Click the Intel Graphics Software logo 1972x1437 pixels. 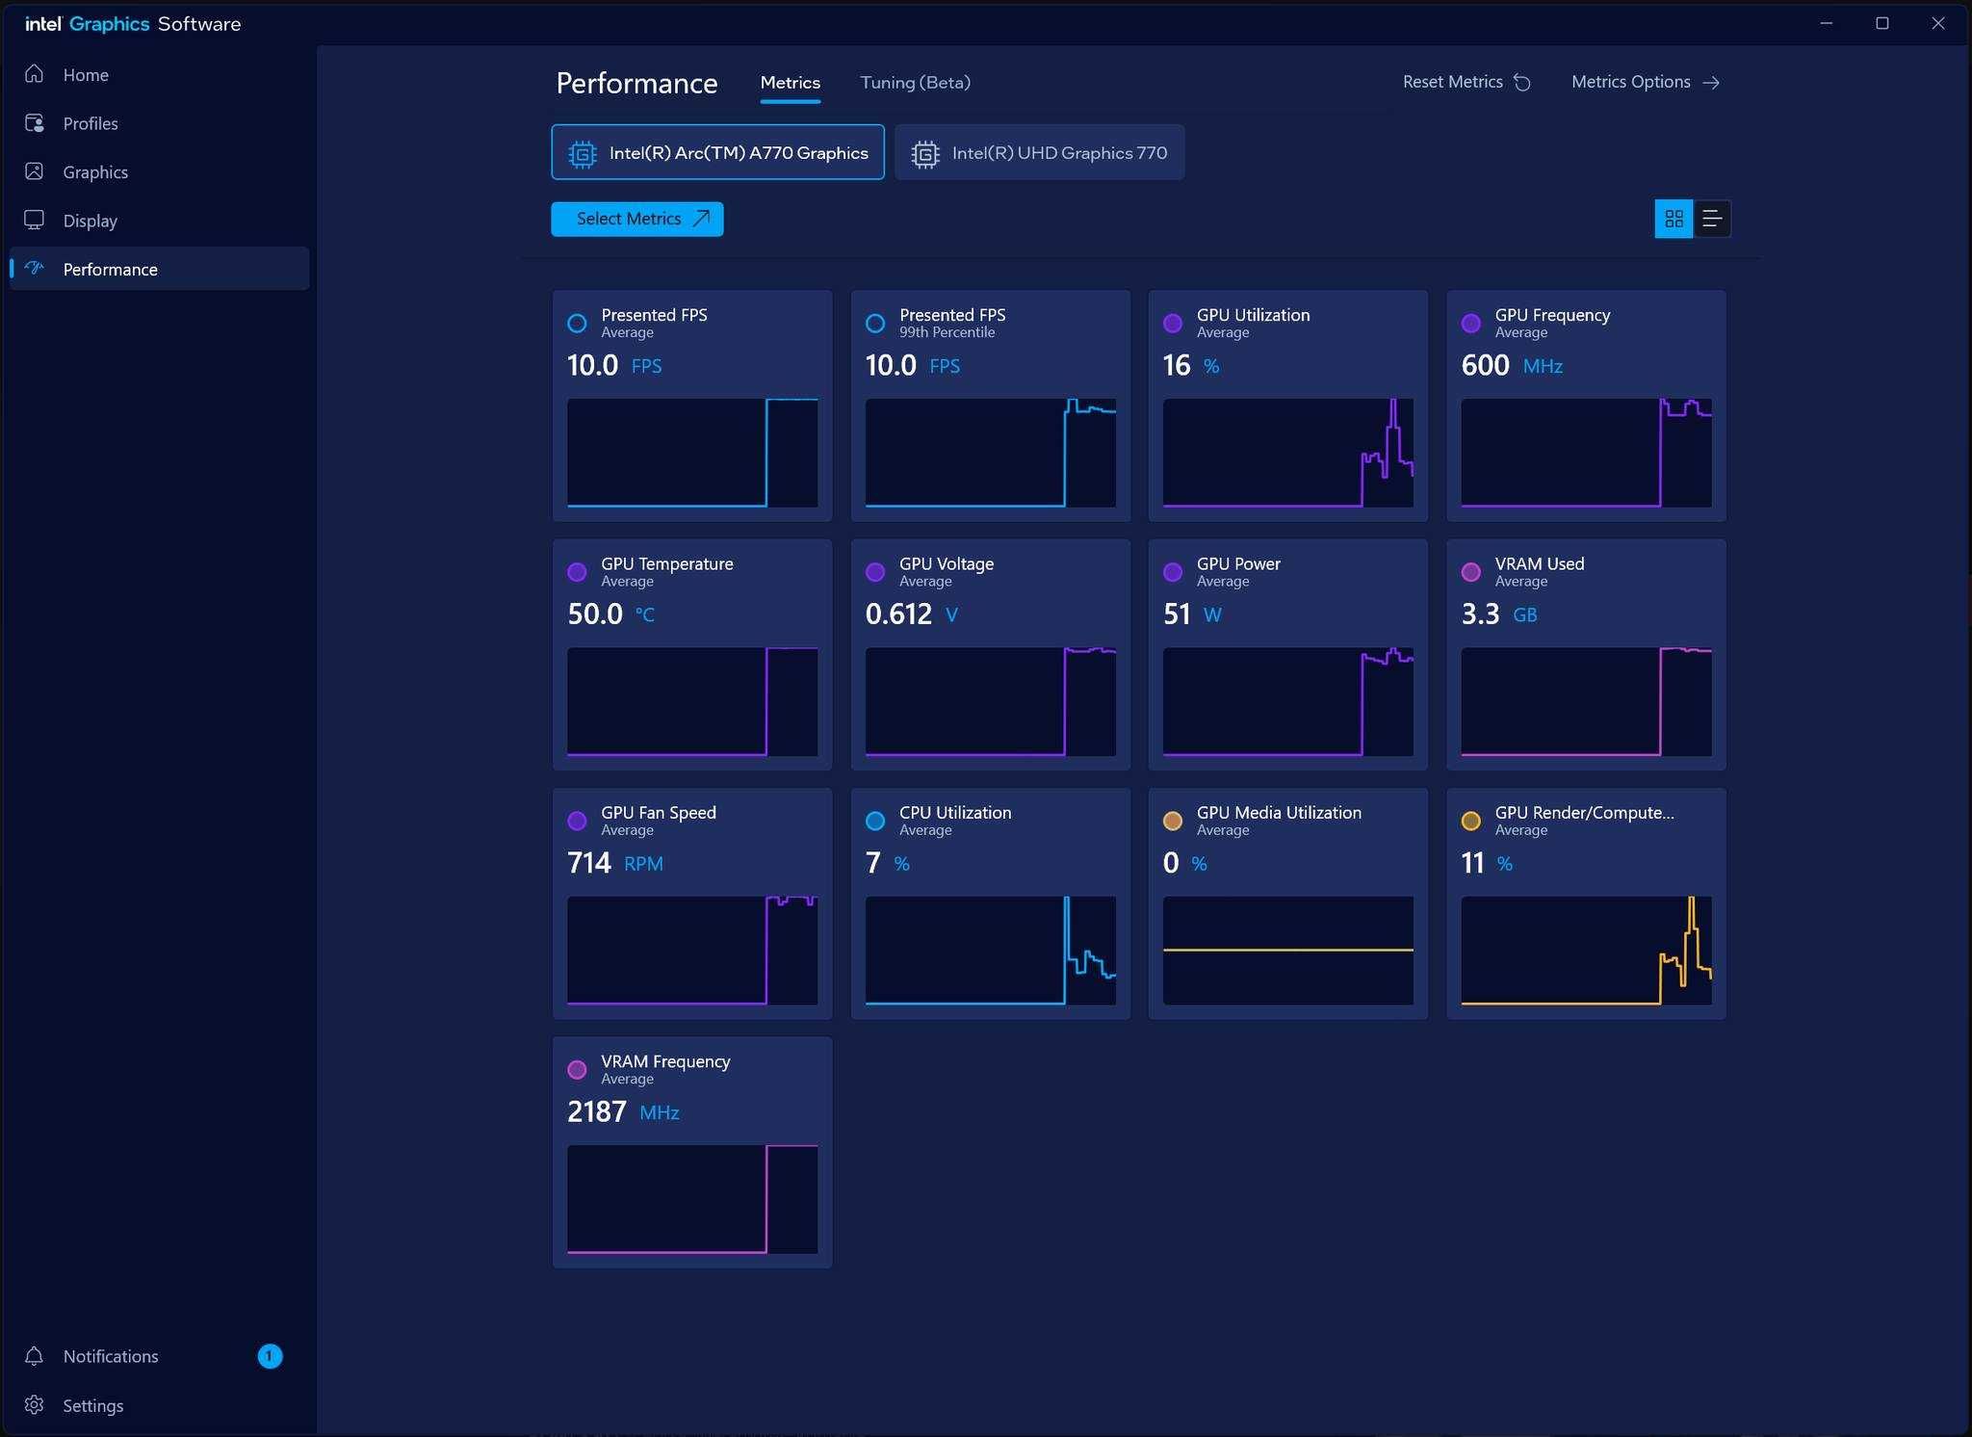pos(133,23)
